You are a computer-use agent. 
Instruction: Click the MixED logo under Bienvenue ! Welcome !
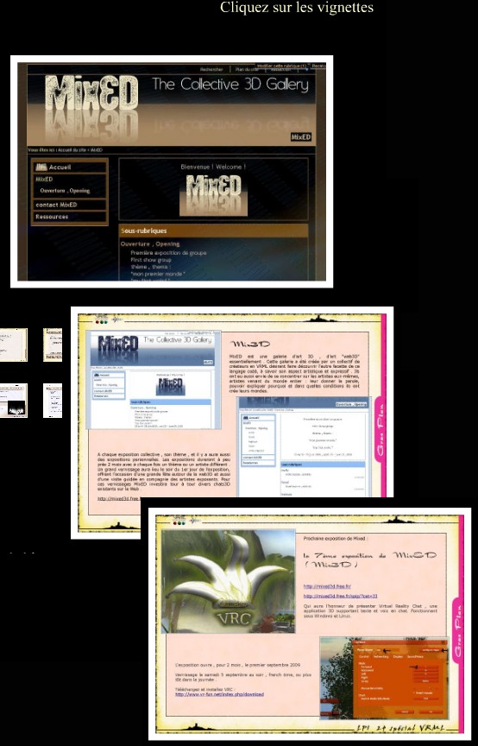click(x=214, y=194)
